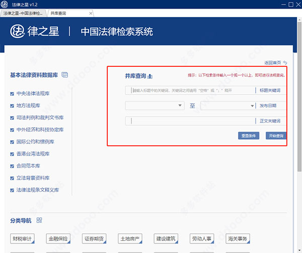Click 发布日期 label

(x=268, y=106)
